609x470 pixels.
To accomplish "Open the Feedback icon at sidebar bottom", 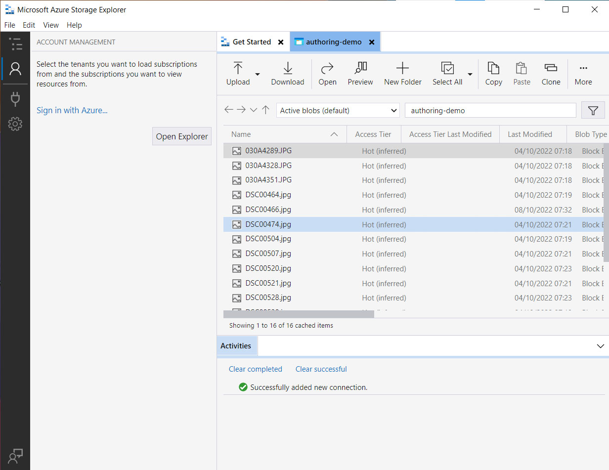I will coord(15,455).
